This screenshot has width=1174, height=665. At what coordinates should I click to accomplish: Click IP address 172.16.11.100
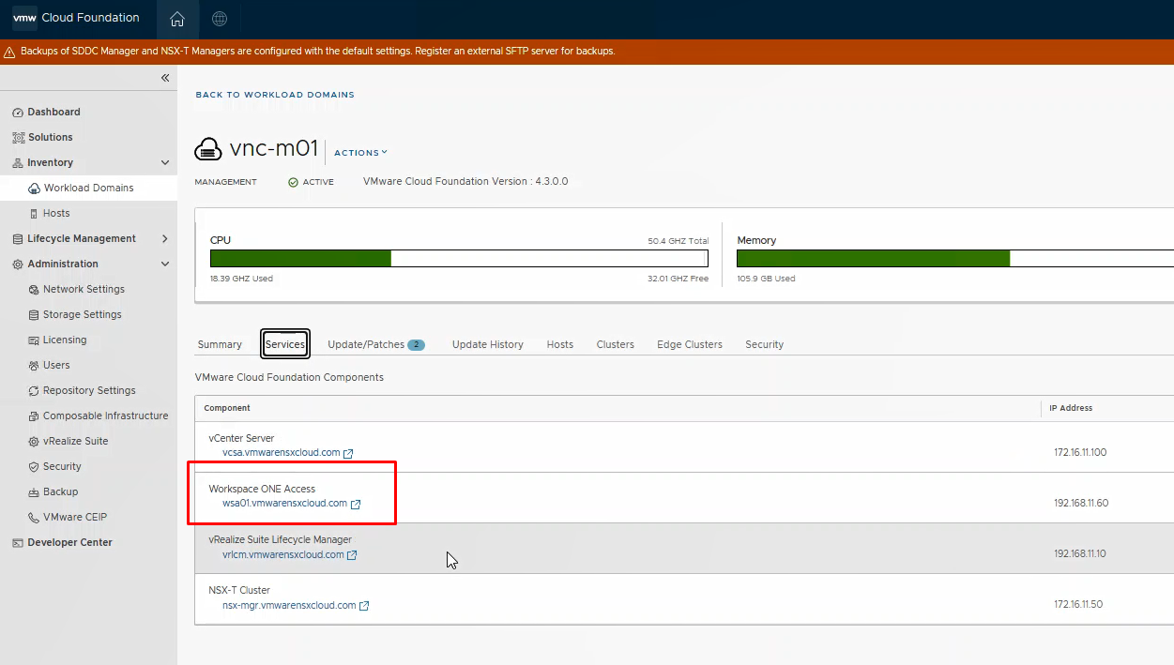pos(1080,453)
